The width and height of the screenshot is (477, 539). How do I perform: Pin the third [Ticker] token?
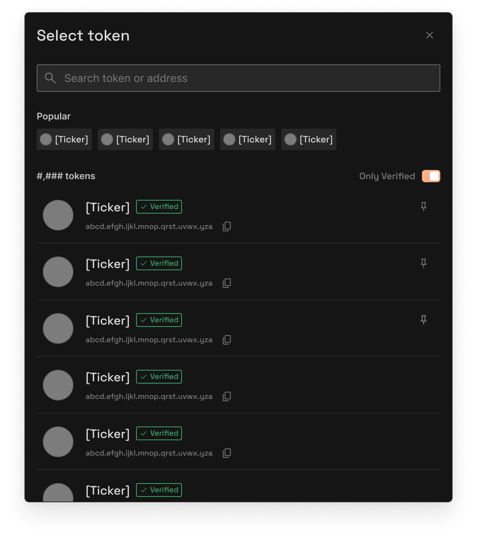[423, 320]
